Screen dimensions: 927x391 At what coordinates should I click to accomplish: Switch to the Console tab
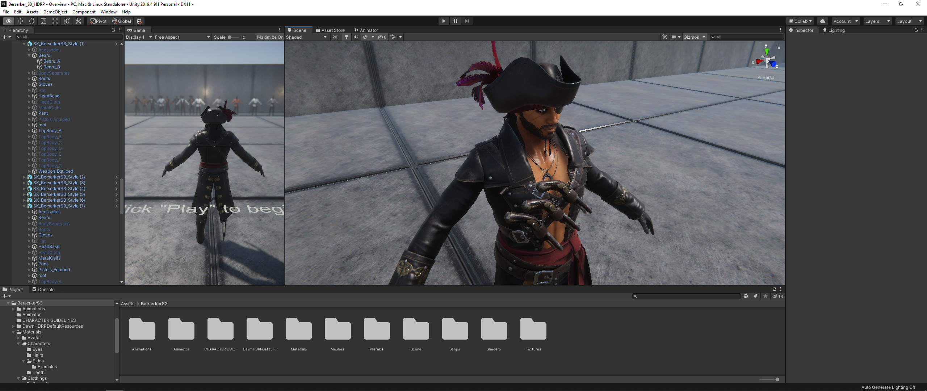[x=43, y=289]
